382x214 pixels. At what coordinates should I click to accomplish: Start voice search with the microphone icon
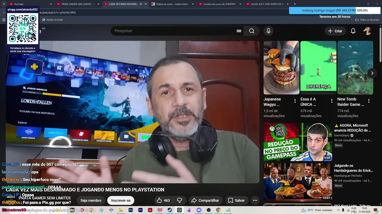click(x=269, y=31)
